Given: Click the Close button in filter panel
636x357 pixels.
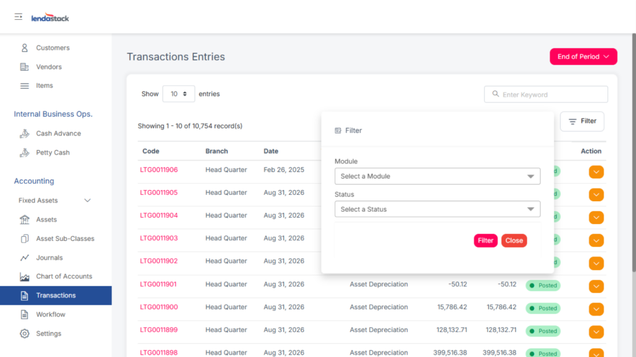Looking at the screenshot, I should [514, 241].
